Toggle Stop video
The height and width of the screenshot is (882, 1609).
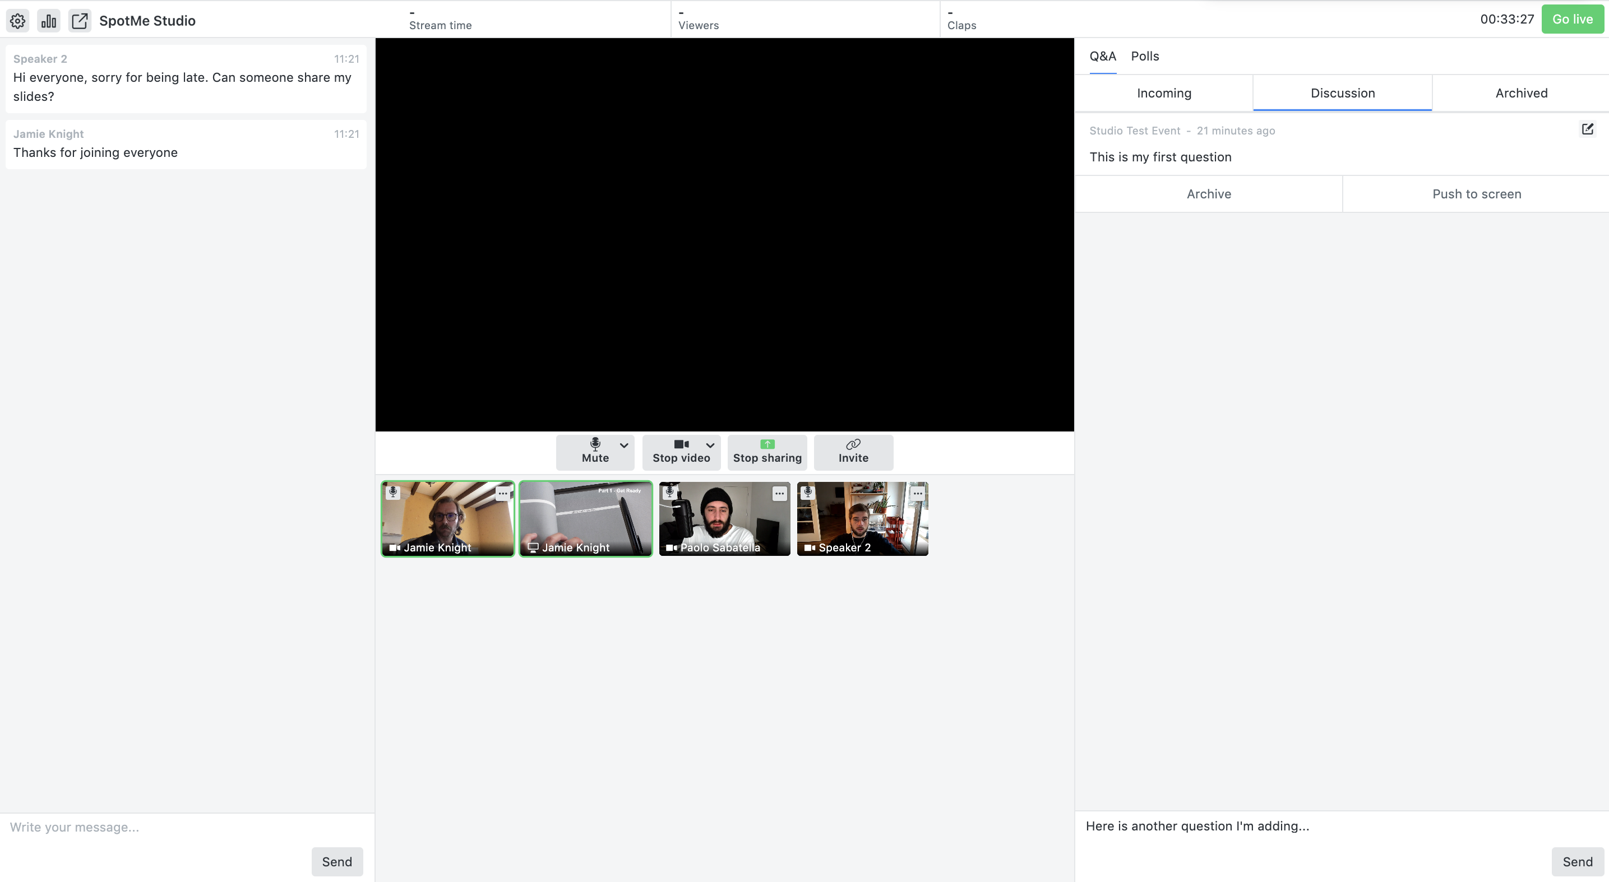(681, 451)
